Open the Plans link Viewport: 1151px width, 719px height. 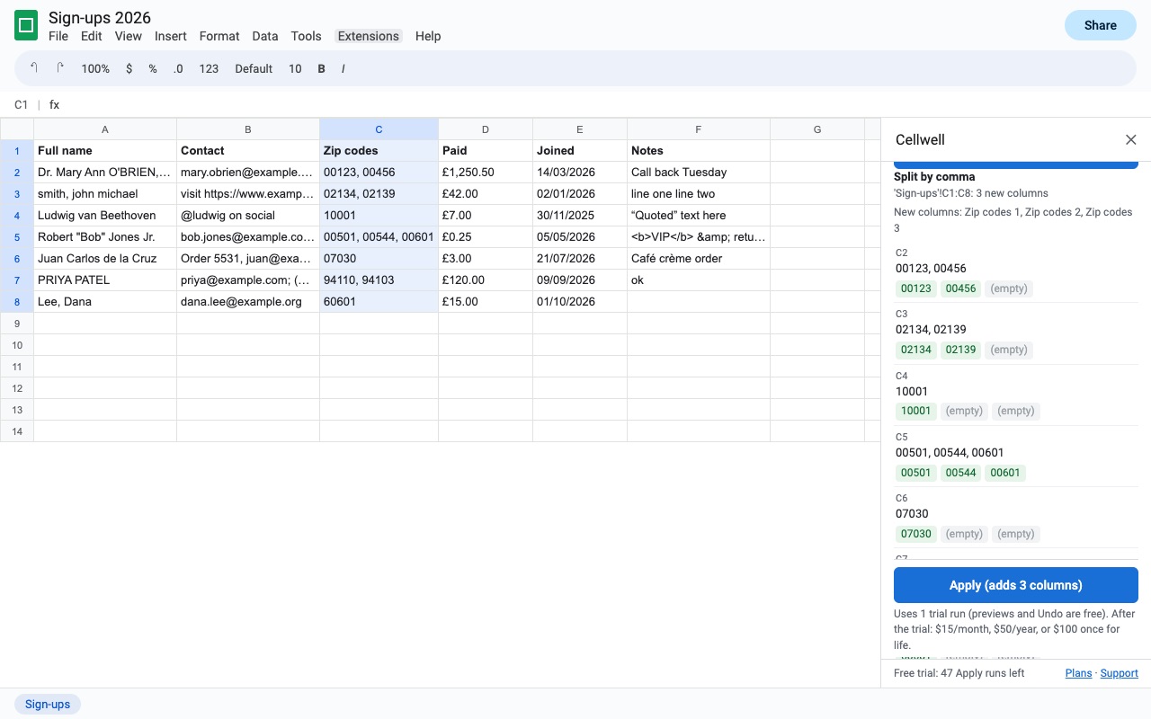1078,673
